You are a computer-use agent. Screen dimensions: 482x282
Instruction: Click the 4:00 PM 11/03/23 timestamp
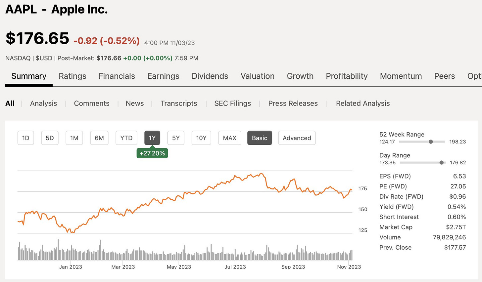click(169, 43)
